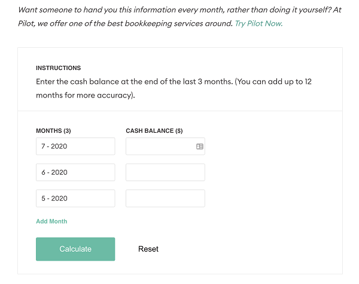359x284 pixels.
Task: Click the Reset button
Action: point(148,249)
